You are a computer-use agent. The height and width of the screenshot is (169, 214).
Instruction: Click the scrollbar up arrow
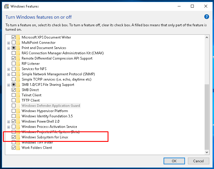coord(207,37)
